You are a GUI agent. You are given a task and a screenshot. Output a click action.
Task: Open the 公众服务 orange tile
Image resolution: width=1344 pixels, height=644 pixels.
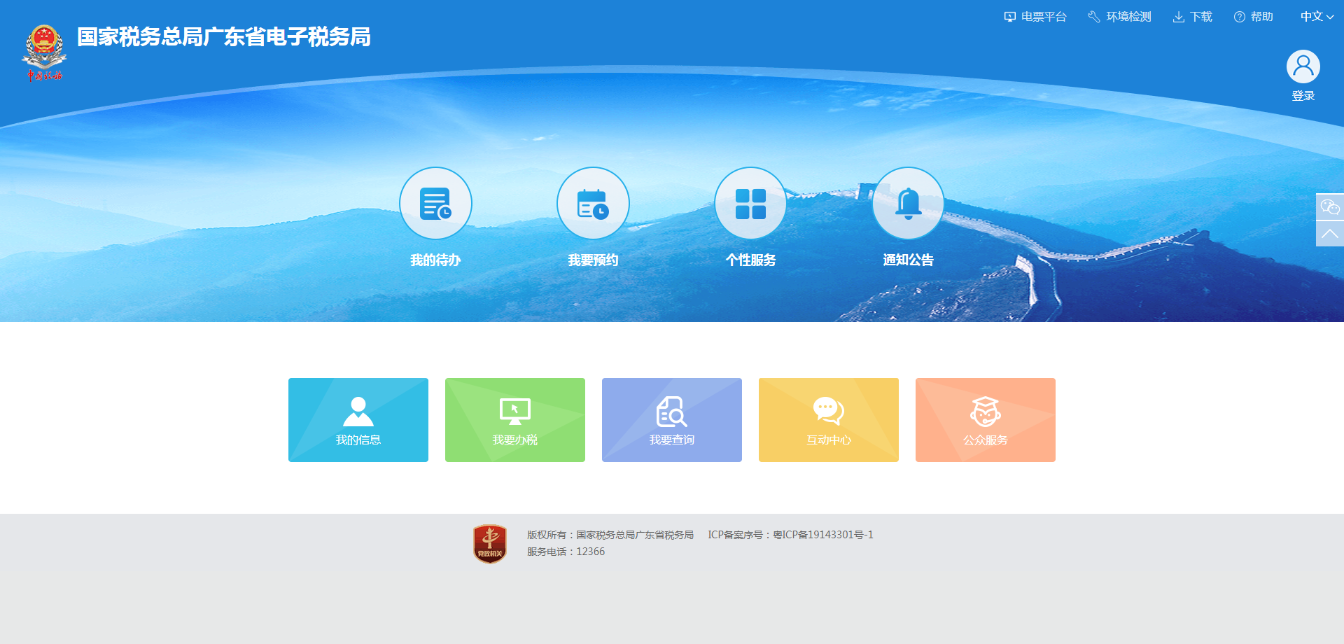coord(986,420)
